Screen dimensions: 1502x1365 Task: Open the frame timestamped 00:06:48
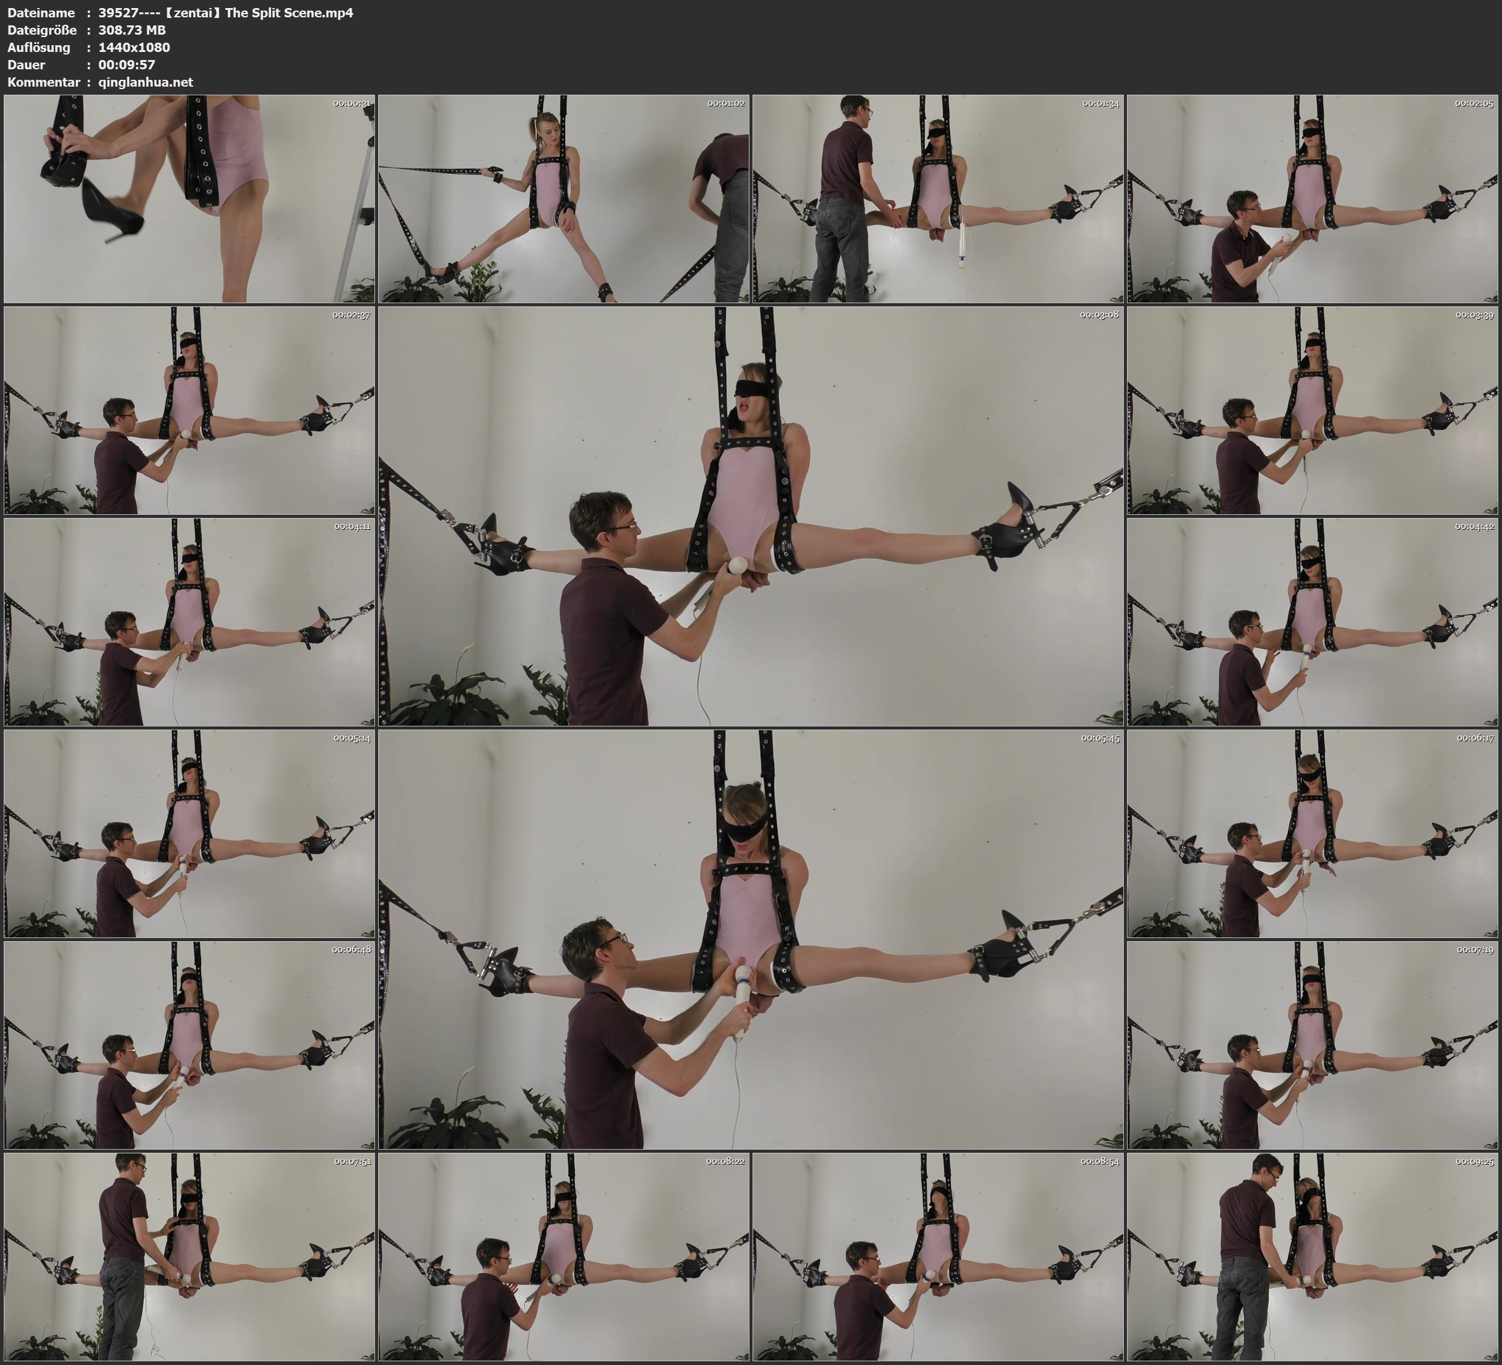click(x=189, y=1044)
